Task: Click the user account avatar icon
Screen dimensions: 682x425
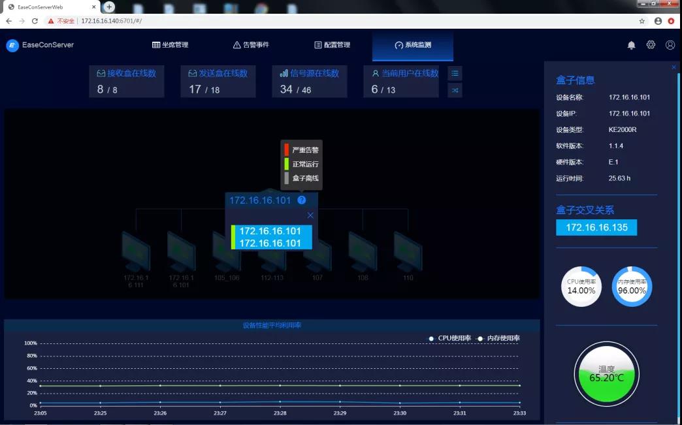Action: (x=670, y=45)
